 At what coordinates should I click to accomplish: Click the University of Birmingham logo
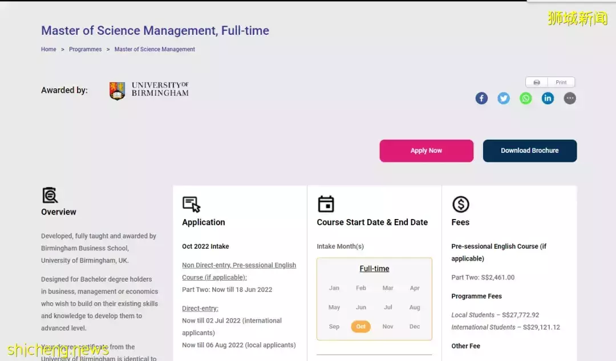(x=149, y=90)
